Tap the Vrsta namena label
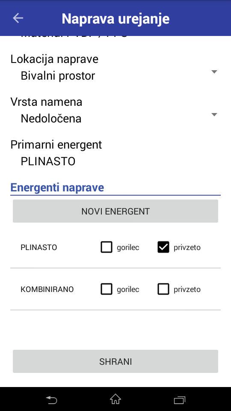The width and height of the screenshot is (231, 411). (46, 102)
